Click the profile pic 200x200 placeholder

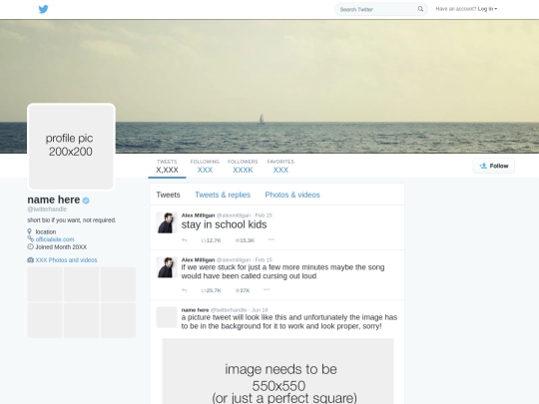pyautogui.click(x=71, y=147)
